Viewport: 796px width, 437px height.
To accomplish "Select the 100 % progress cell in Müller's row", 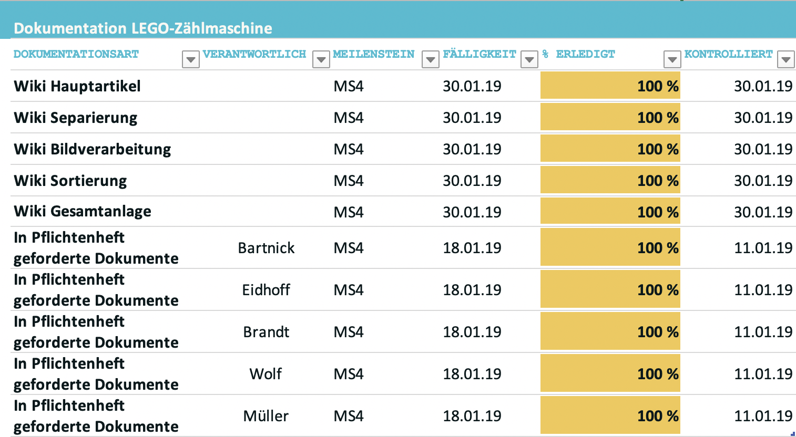I will pos(610,416).
